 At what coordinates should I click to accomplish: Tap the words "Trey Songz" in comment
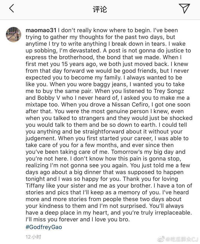(169, 91)
